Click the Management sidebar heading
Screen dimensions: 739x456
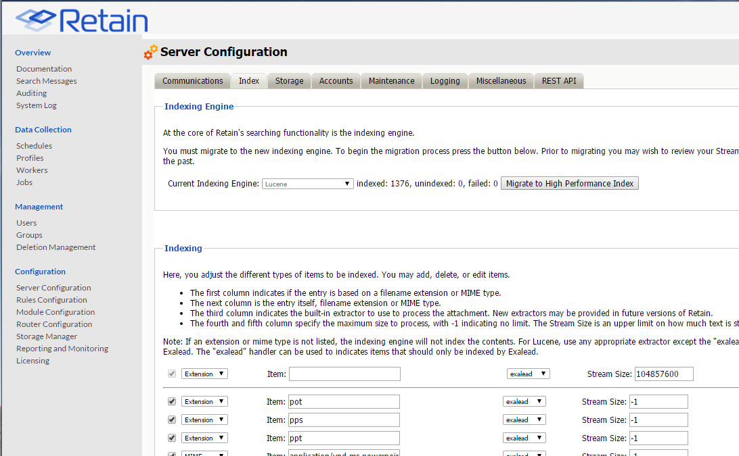tap(39, 207)
